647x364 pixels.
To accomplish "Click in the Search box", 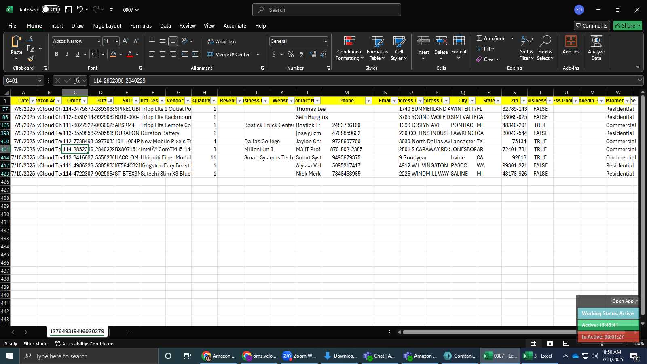I will click(327, 10).
